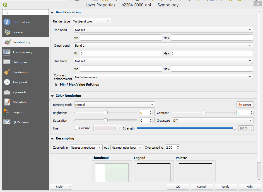Open the Render type dropdown
The width and height of the screenshot is (263, 192).
point(91,21)
